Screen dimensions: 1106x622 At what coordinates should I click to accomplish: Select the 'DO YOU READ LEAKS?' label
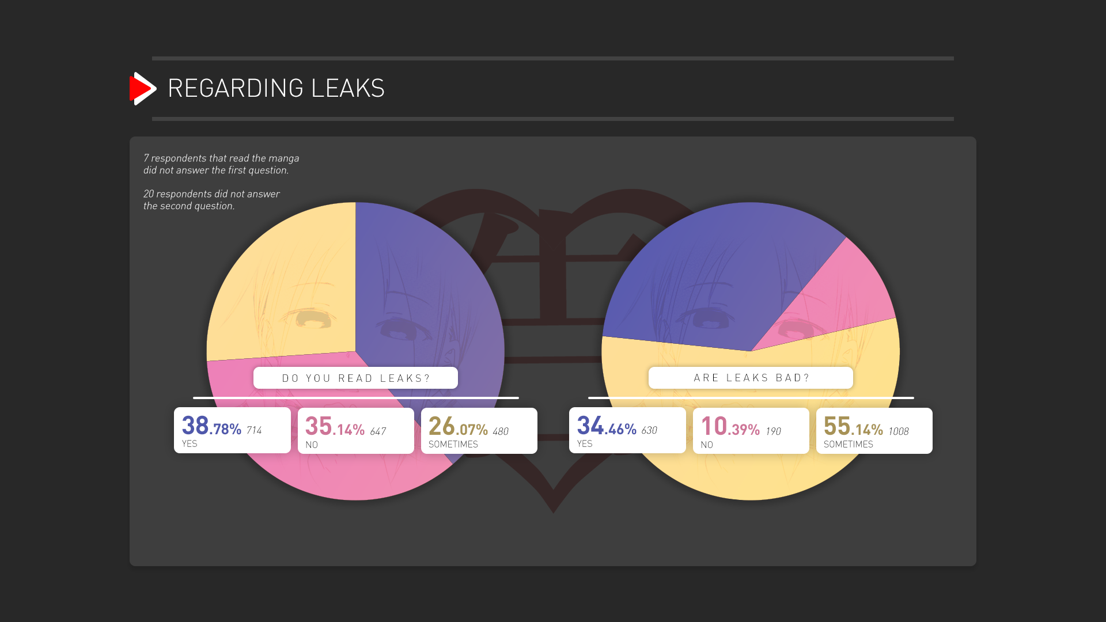(355, 378)
